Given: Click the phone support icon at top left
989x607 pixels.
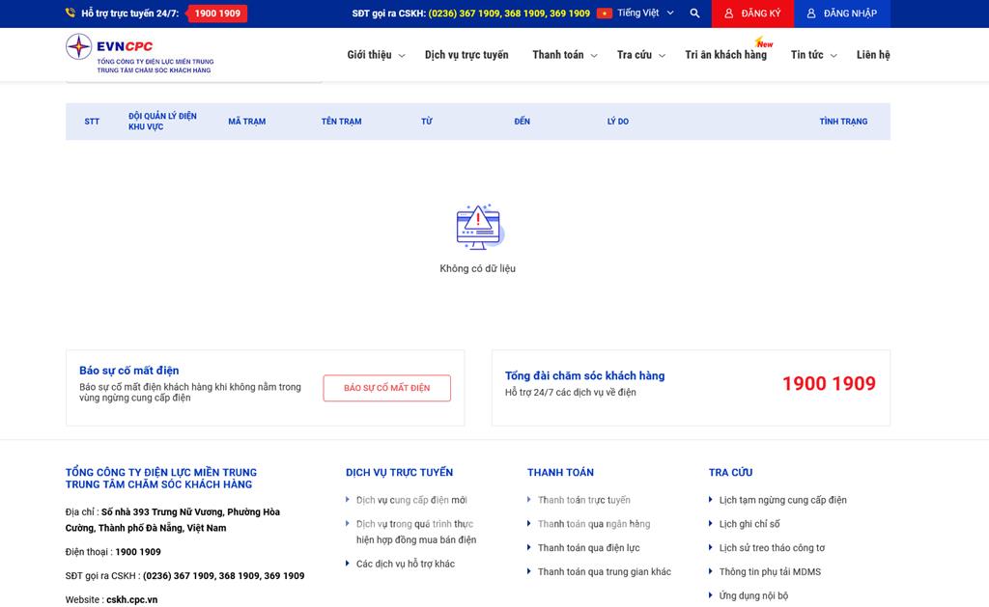Looking at the screenshot, I should (71, 14).
